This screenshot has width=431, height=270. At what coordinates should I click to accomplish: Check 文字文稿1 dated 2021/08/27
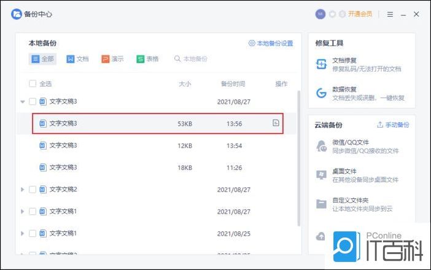click(33, 212)
